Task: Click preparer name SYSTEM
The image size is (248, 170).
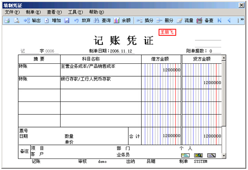Action: pyautogui.click(x=201, y=162)
